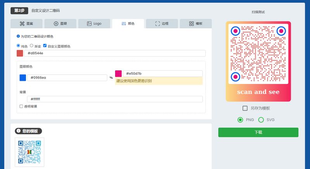Click the scan and see QR preview
The width and height of the screenshot is (310, 169).
click(x=258, y=61)
